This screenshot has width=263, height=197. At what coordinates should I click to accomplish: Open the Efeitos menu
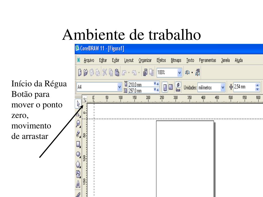(x=161, y=60)
